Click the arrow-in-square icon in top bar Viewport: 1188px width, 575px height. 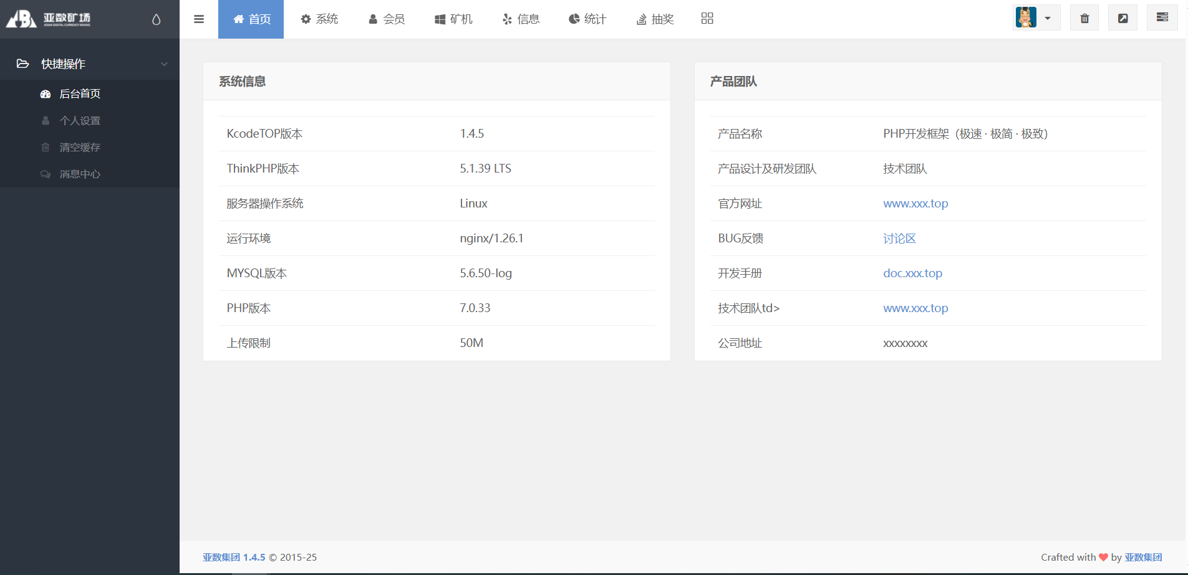[1123, 18]
